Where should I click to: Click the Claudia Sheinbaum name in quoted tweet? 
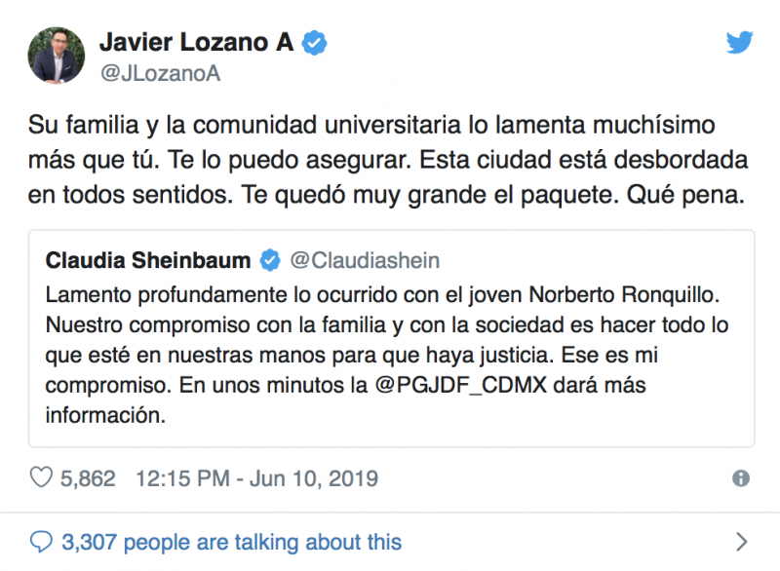pyautogui.click(x=152, y=260)
